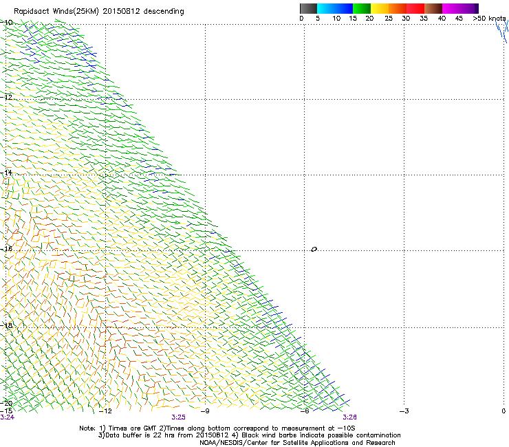Select the '45' label under the color scale
This screenshot has height=447, width=509.
[459, 19]
